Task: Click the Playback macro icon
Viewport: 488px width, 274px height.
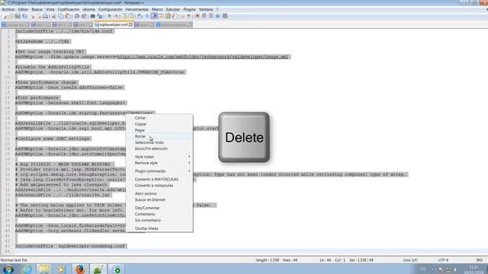Action: coord(211,16)
